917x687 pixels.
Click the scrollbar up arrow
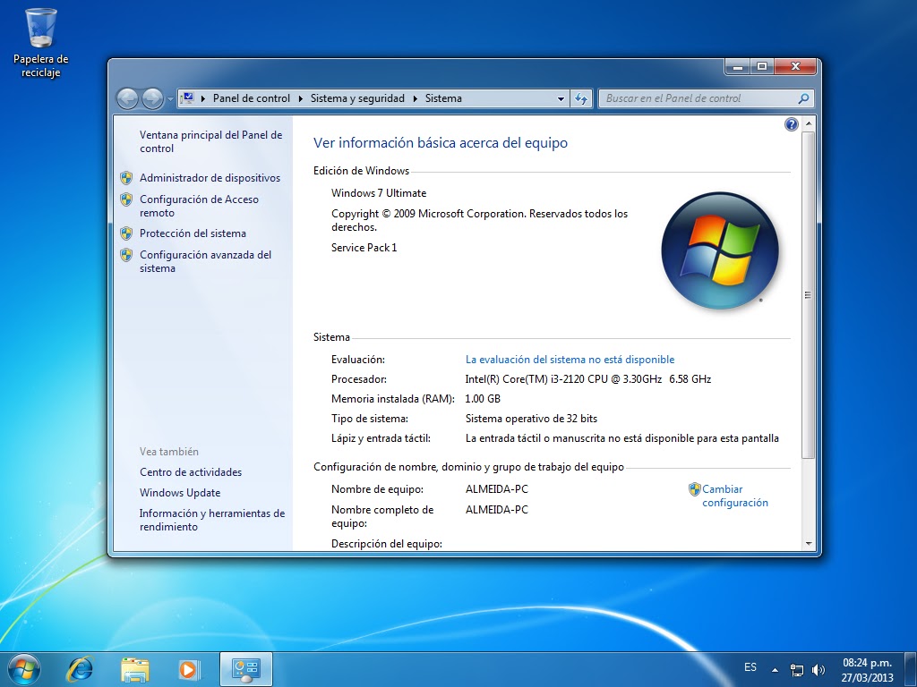click(809, 123)
